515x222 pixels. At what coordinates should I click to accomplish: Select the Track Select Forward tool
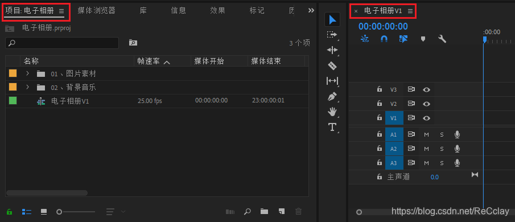[332, 35]
